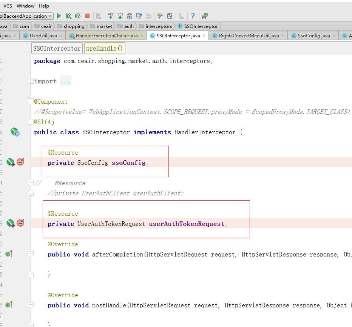Screen dimensions: 352x327
Task: Click the revert (undo arrow) toolbar icon
Action: (148, 16)
